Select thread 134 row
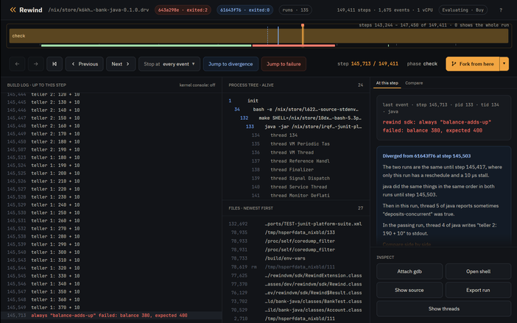This screenshot has width=517, height=323. coord(296,135)
